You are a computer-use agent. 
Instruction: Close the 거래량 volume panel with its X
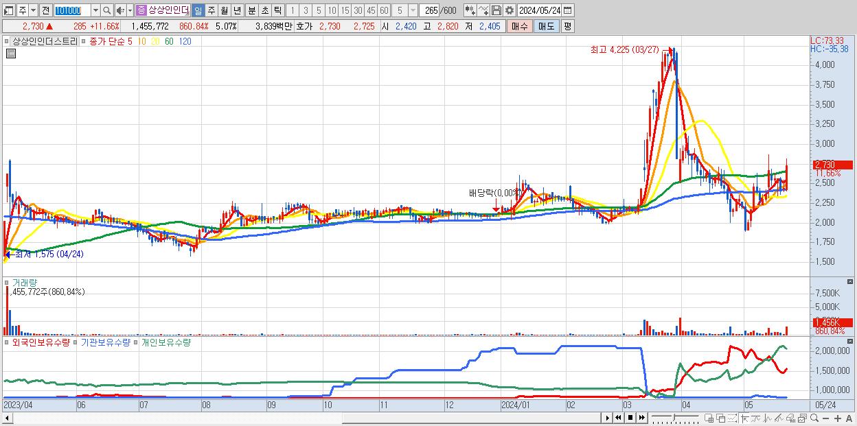(x=851, y=282)
